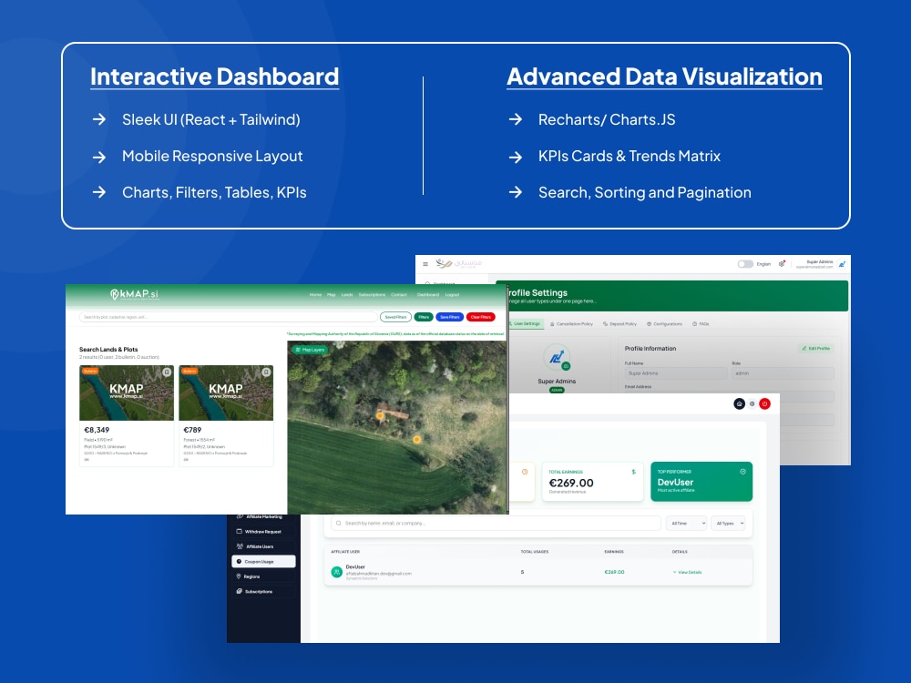This screenshot has height=683, width=911.
Task: Open the hamburger menu in admin window
Action: pos(425,264)
